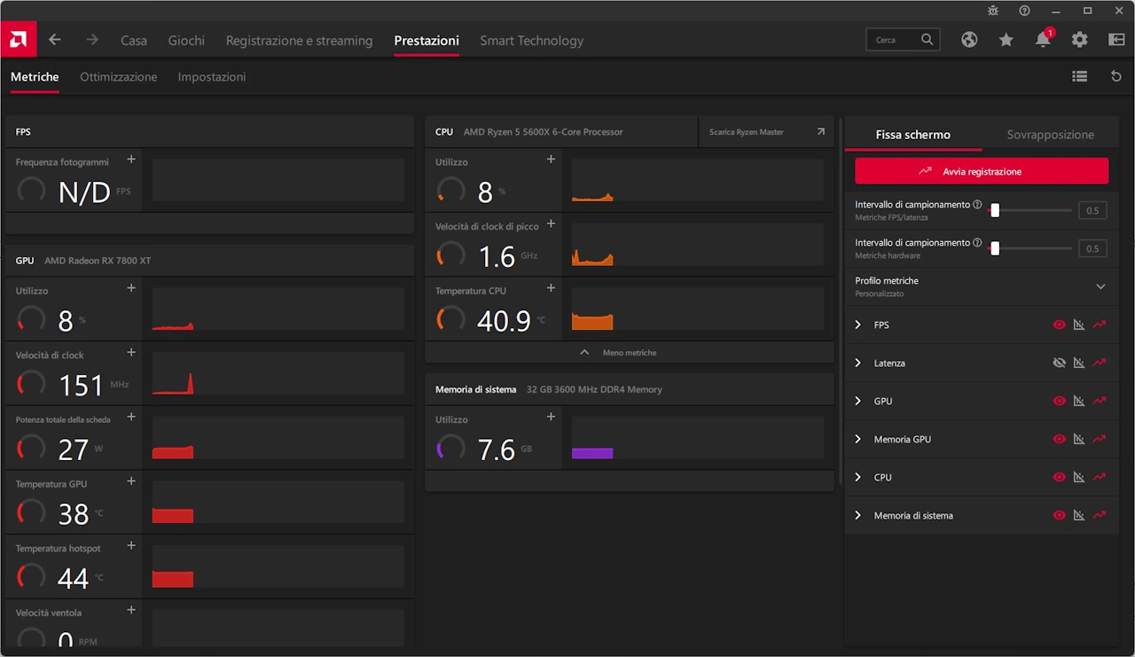Click FPS/latenza interval value field
The width and height of the screenshot is (1135, 657).
[1092, 210]
